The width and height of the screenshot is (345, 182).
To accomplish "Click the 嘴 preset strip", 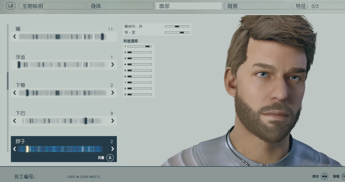I will click(x=63, y=36).
